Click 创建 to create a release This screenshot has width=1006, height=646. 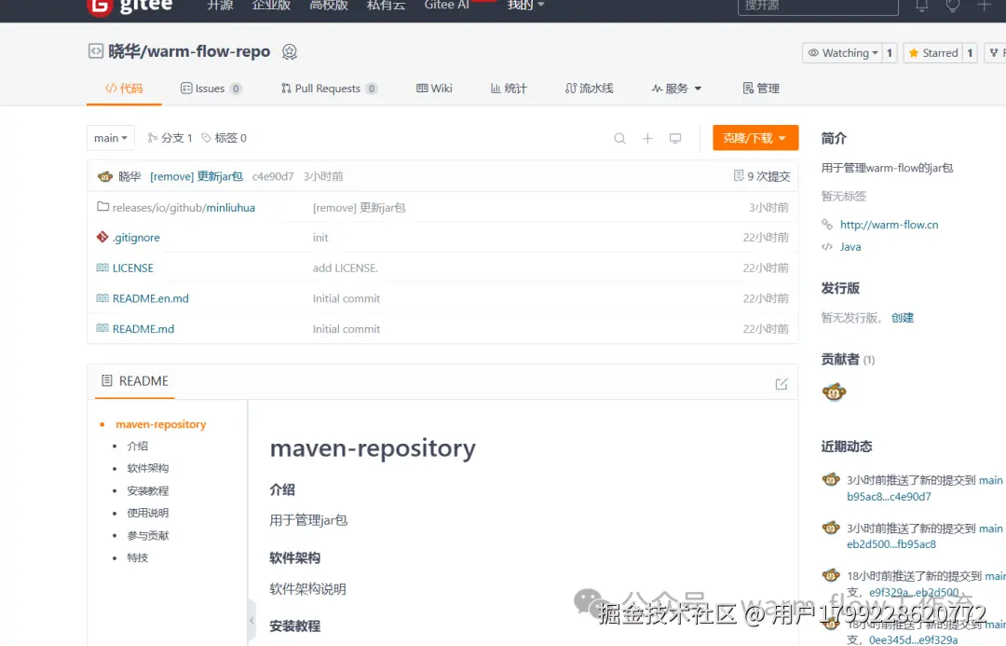point(902,318)
